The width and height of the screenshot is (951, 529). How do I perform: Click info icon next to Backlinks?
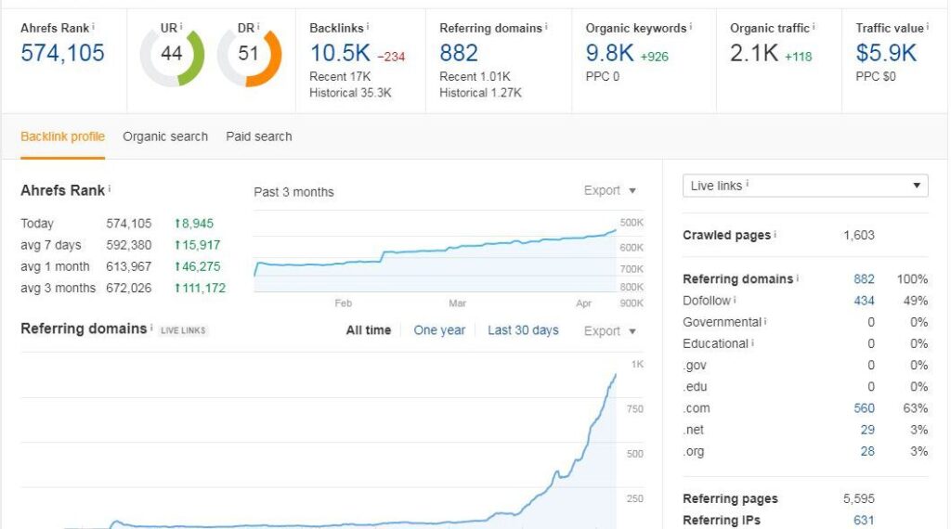click(368, 27)
